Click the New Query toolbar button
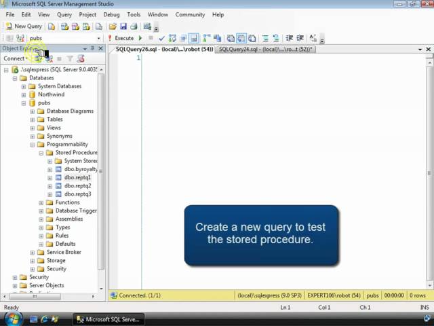 24,26
